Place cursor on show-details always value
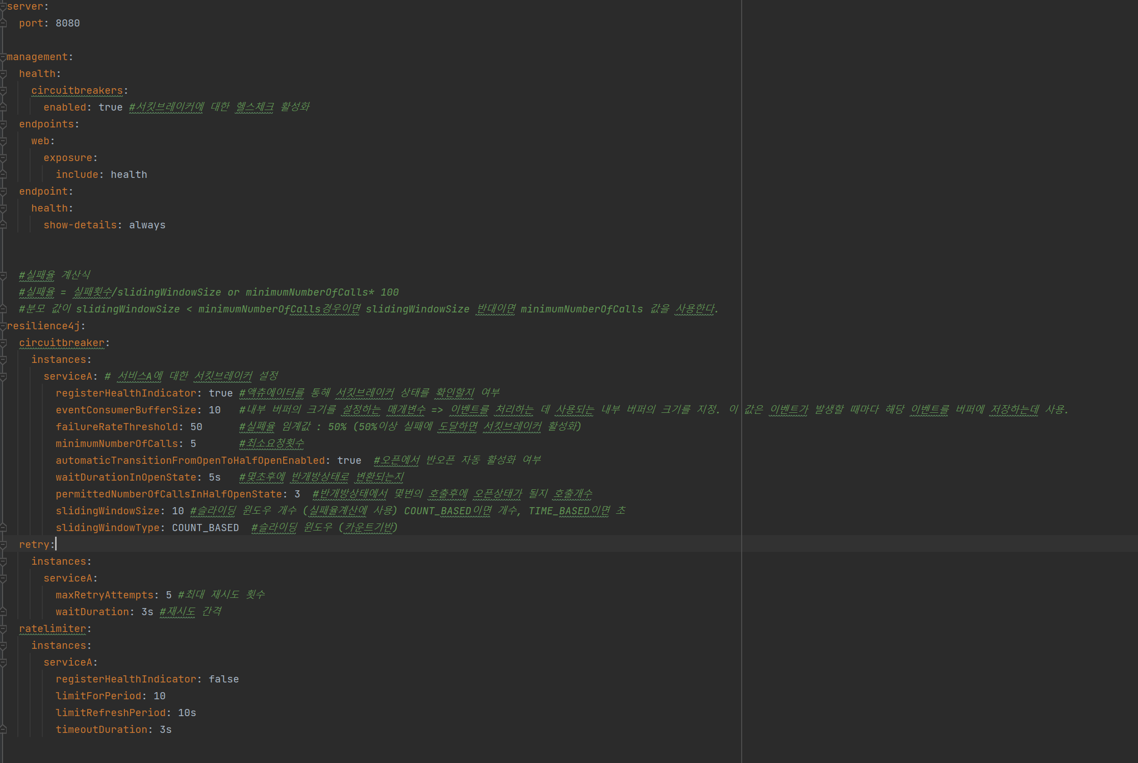The width and height of the screenshot is (1138, 763). [x=147, y=225]
